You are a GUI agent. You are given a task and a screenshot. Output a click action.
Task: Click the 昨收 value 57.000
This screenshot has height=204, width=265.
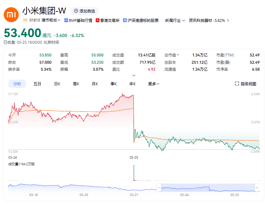pos(45,62)
